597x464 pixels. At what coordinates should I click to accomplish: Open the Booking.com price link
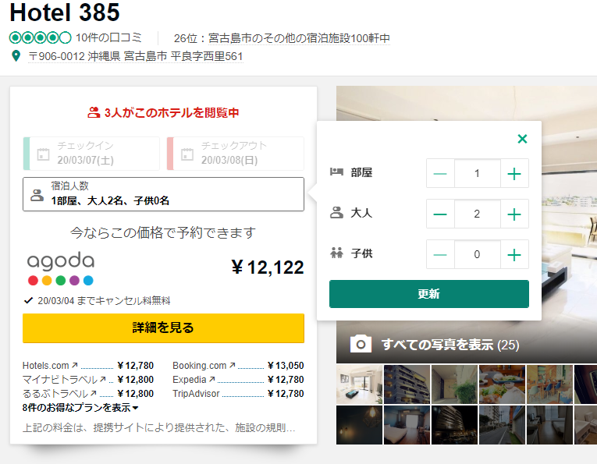point(238,366)
